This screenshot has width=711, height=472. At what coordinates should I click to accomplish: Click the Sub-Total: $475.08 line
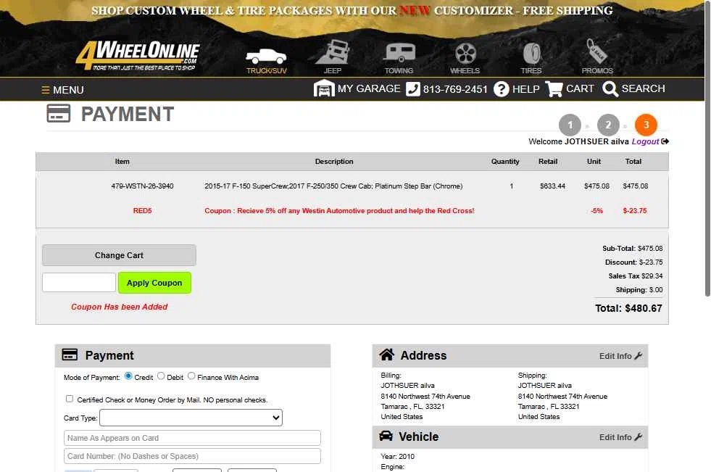pos(633,249)
